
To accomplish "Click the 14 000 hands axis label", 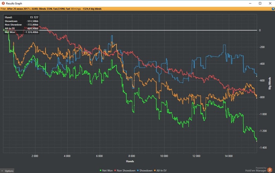I will [x=228, y=156].
